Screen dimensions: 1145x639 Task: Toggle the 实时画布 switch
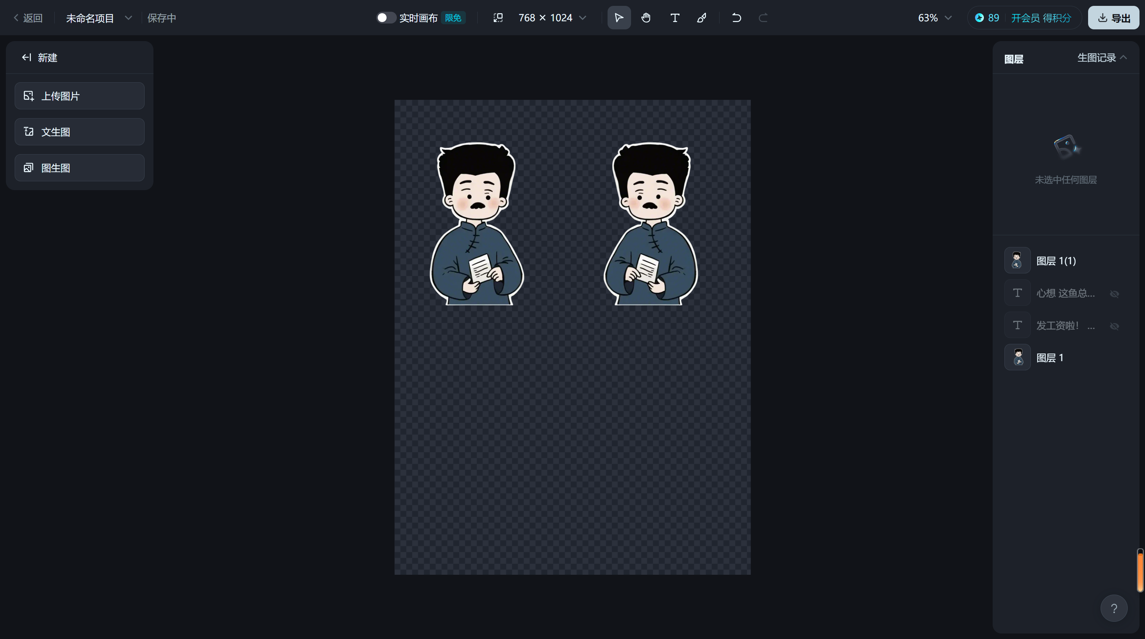385,18
